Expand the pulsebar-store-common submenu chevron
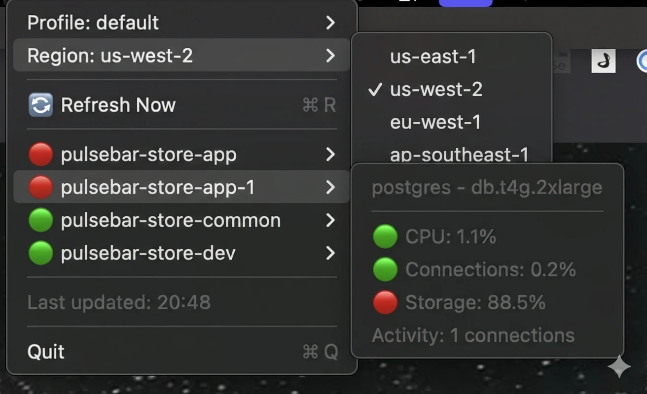647x394 pixels. (x=330, y=220)
